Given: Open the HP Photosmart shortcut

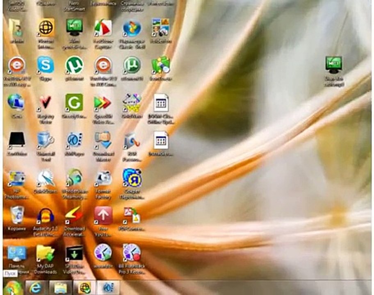Looking at the screenshot, I should 16,178.
